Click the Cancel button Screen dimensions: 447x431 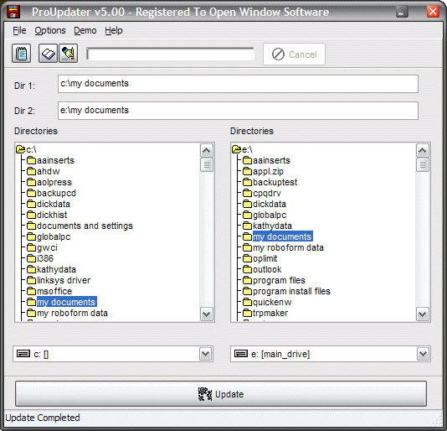[x=294, y=55]
